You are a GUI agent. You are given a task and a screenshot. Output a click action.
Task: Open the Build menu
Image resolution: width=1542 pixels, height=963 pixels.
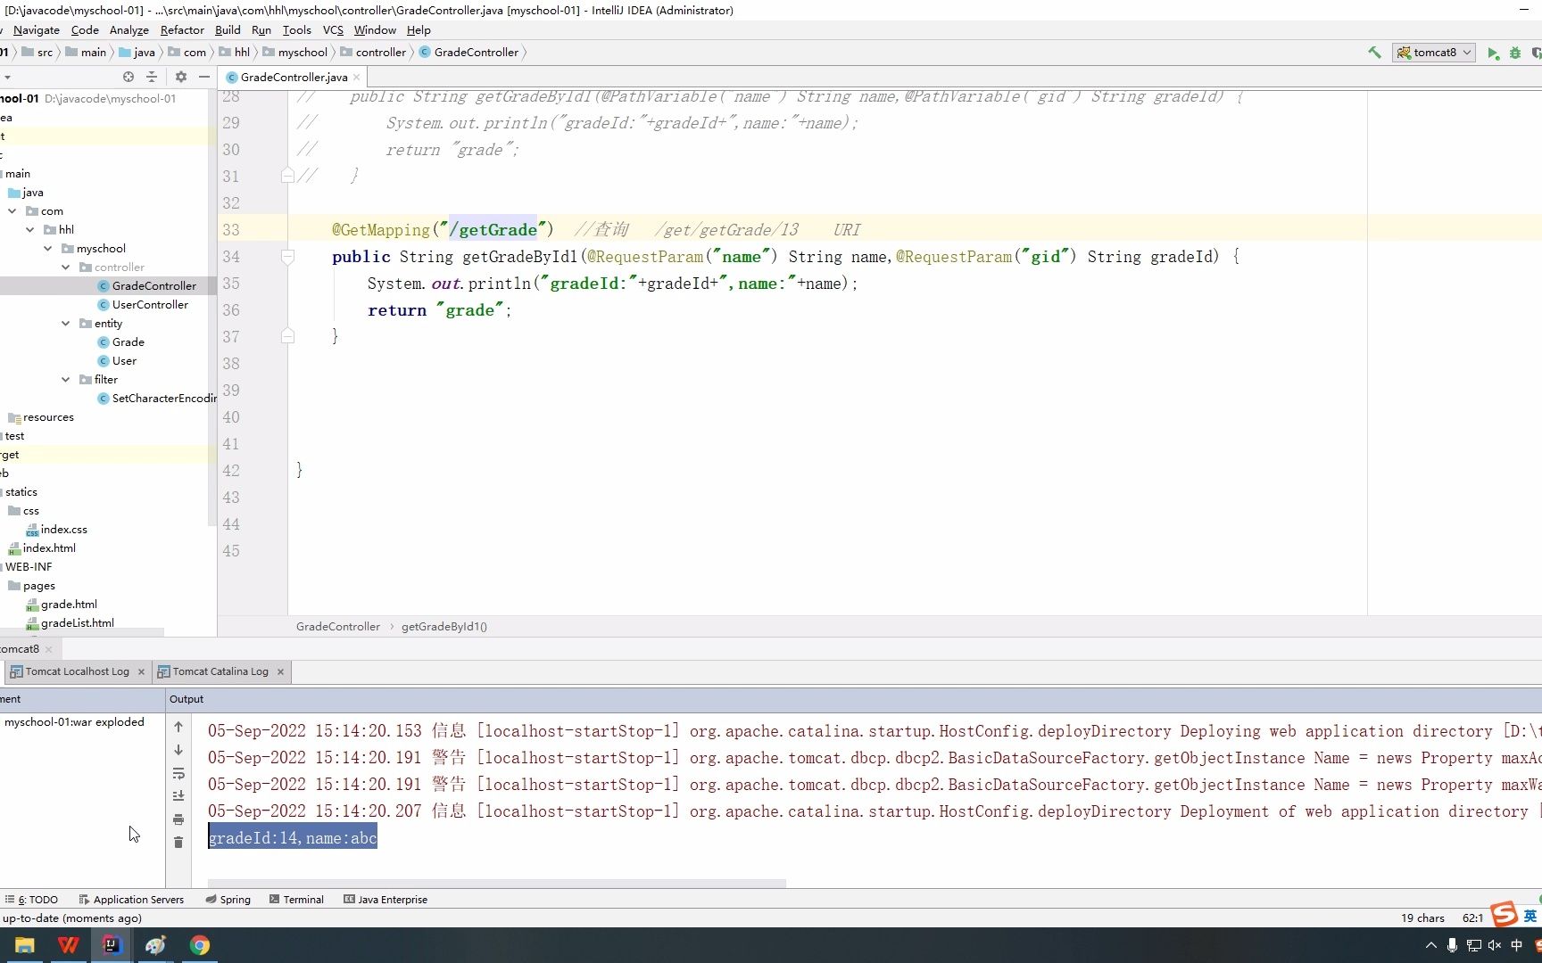coord(228,30)
